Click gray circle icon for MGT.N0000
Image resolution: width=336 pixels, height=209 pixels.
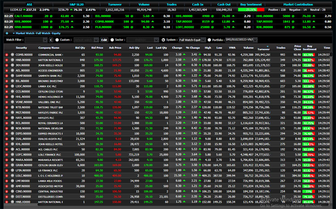click(x=12, y=113)
